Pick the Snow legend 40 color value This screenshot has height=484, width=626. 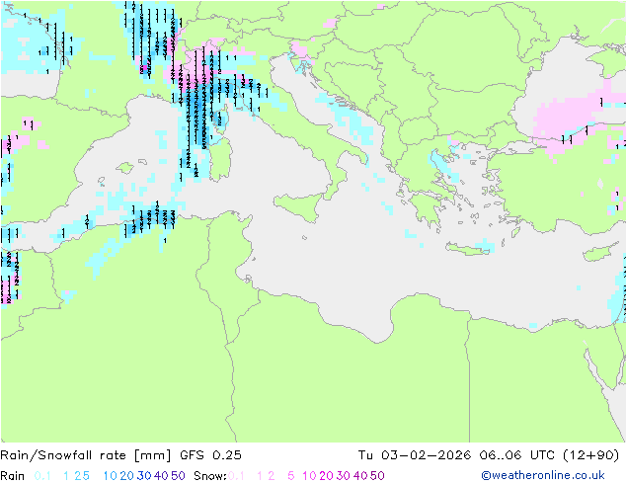click(x=360, y=476)
